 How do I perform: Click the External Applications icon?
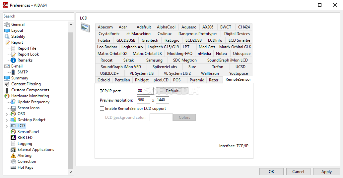pos(13,150)
